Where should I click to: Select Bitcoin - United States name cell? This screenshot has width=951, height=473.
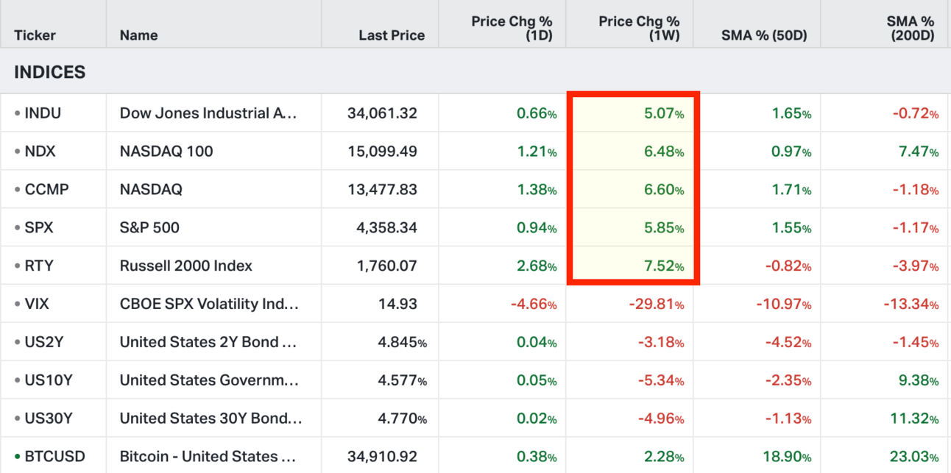coord(208,457)
